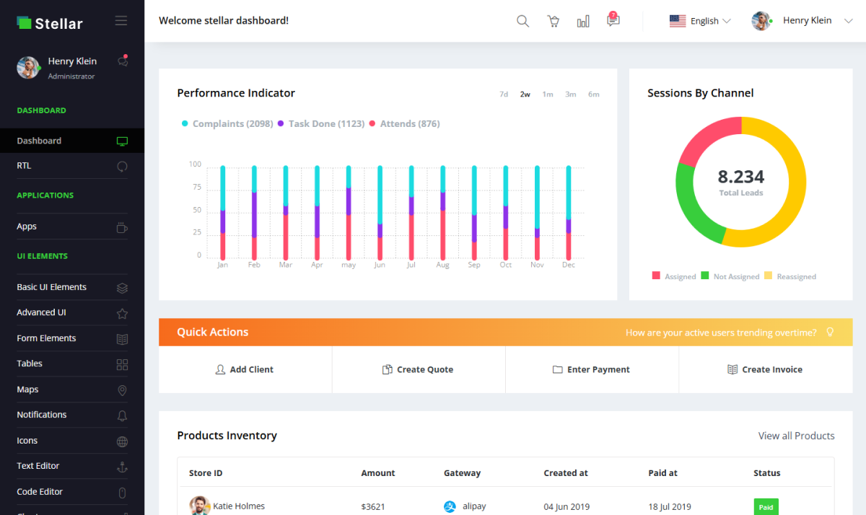Click the red Assigned legend swatch
The image size is (866, 515).
[656, 276]
